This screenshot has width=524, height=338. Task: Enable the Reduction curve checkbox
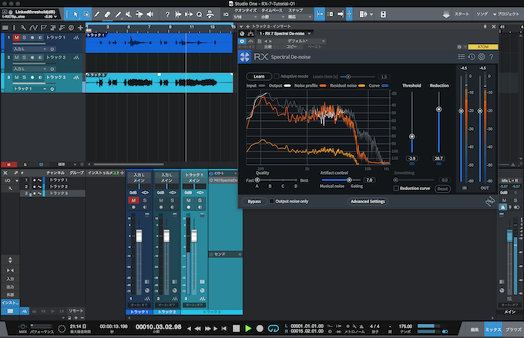pyautogui.click(x=396, y=189)
